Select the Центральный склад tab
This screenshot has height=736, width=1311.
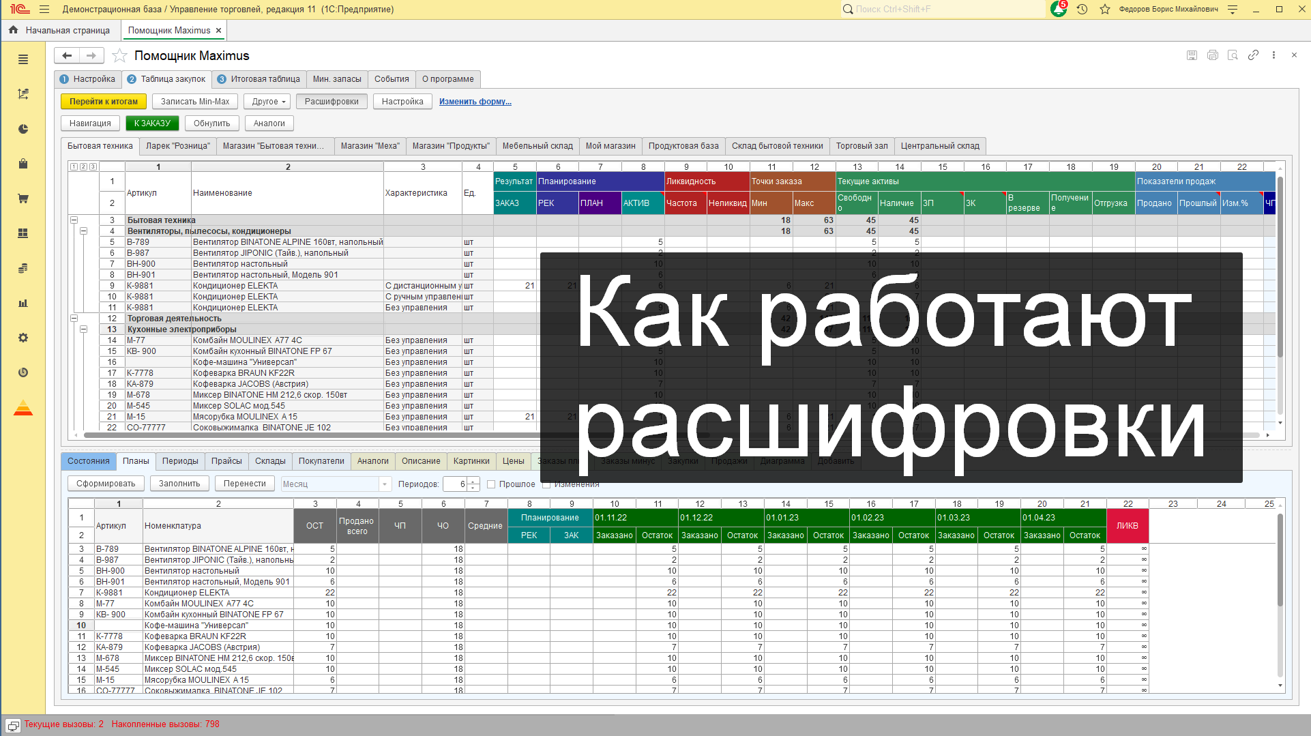940,146
